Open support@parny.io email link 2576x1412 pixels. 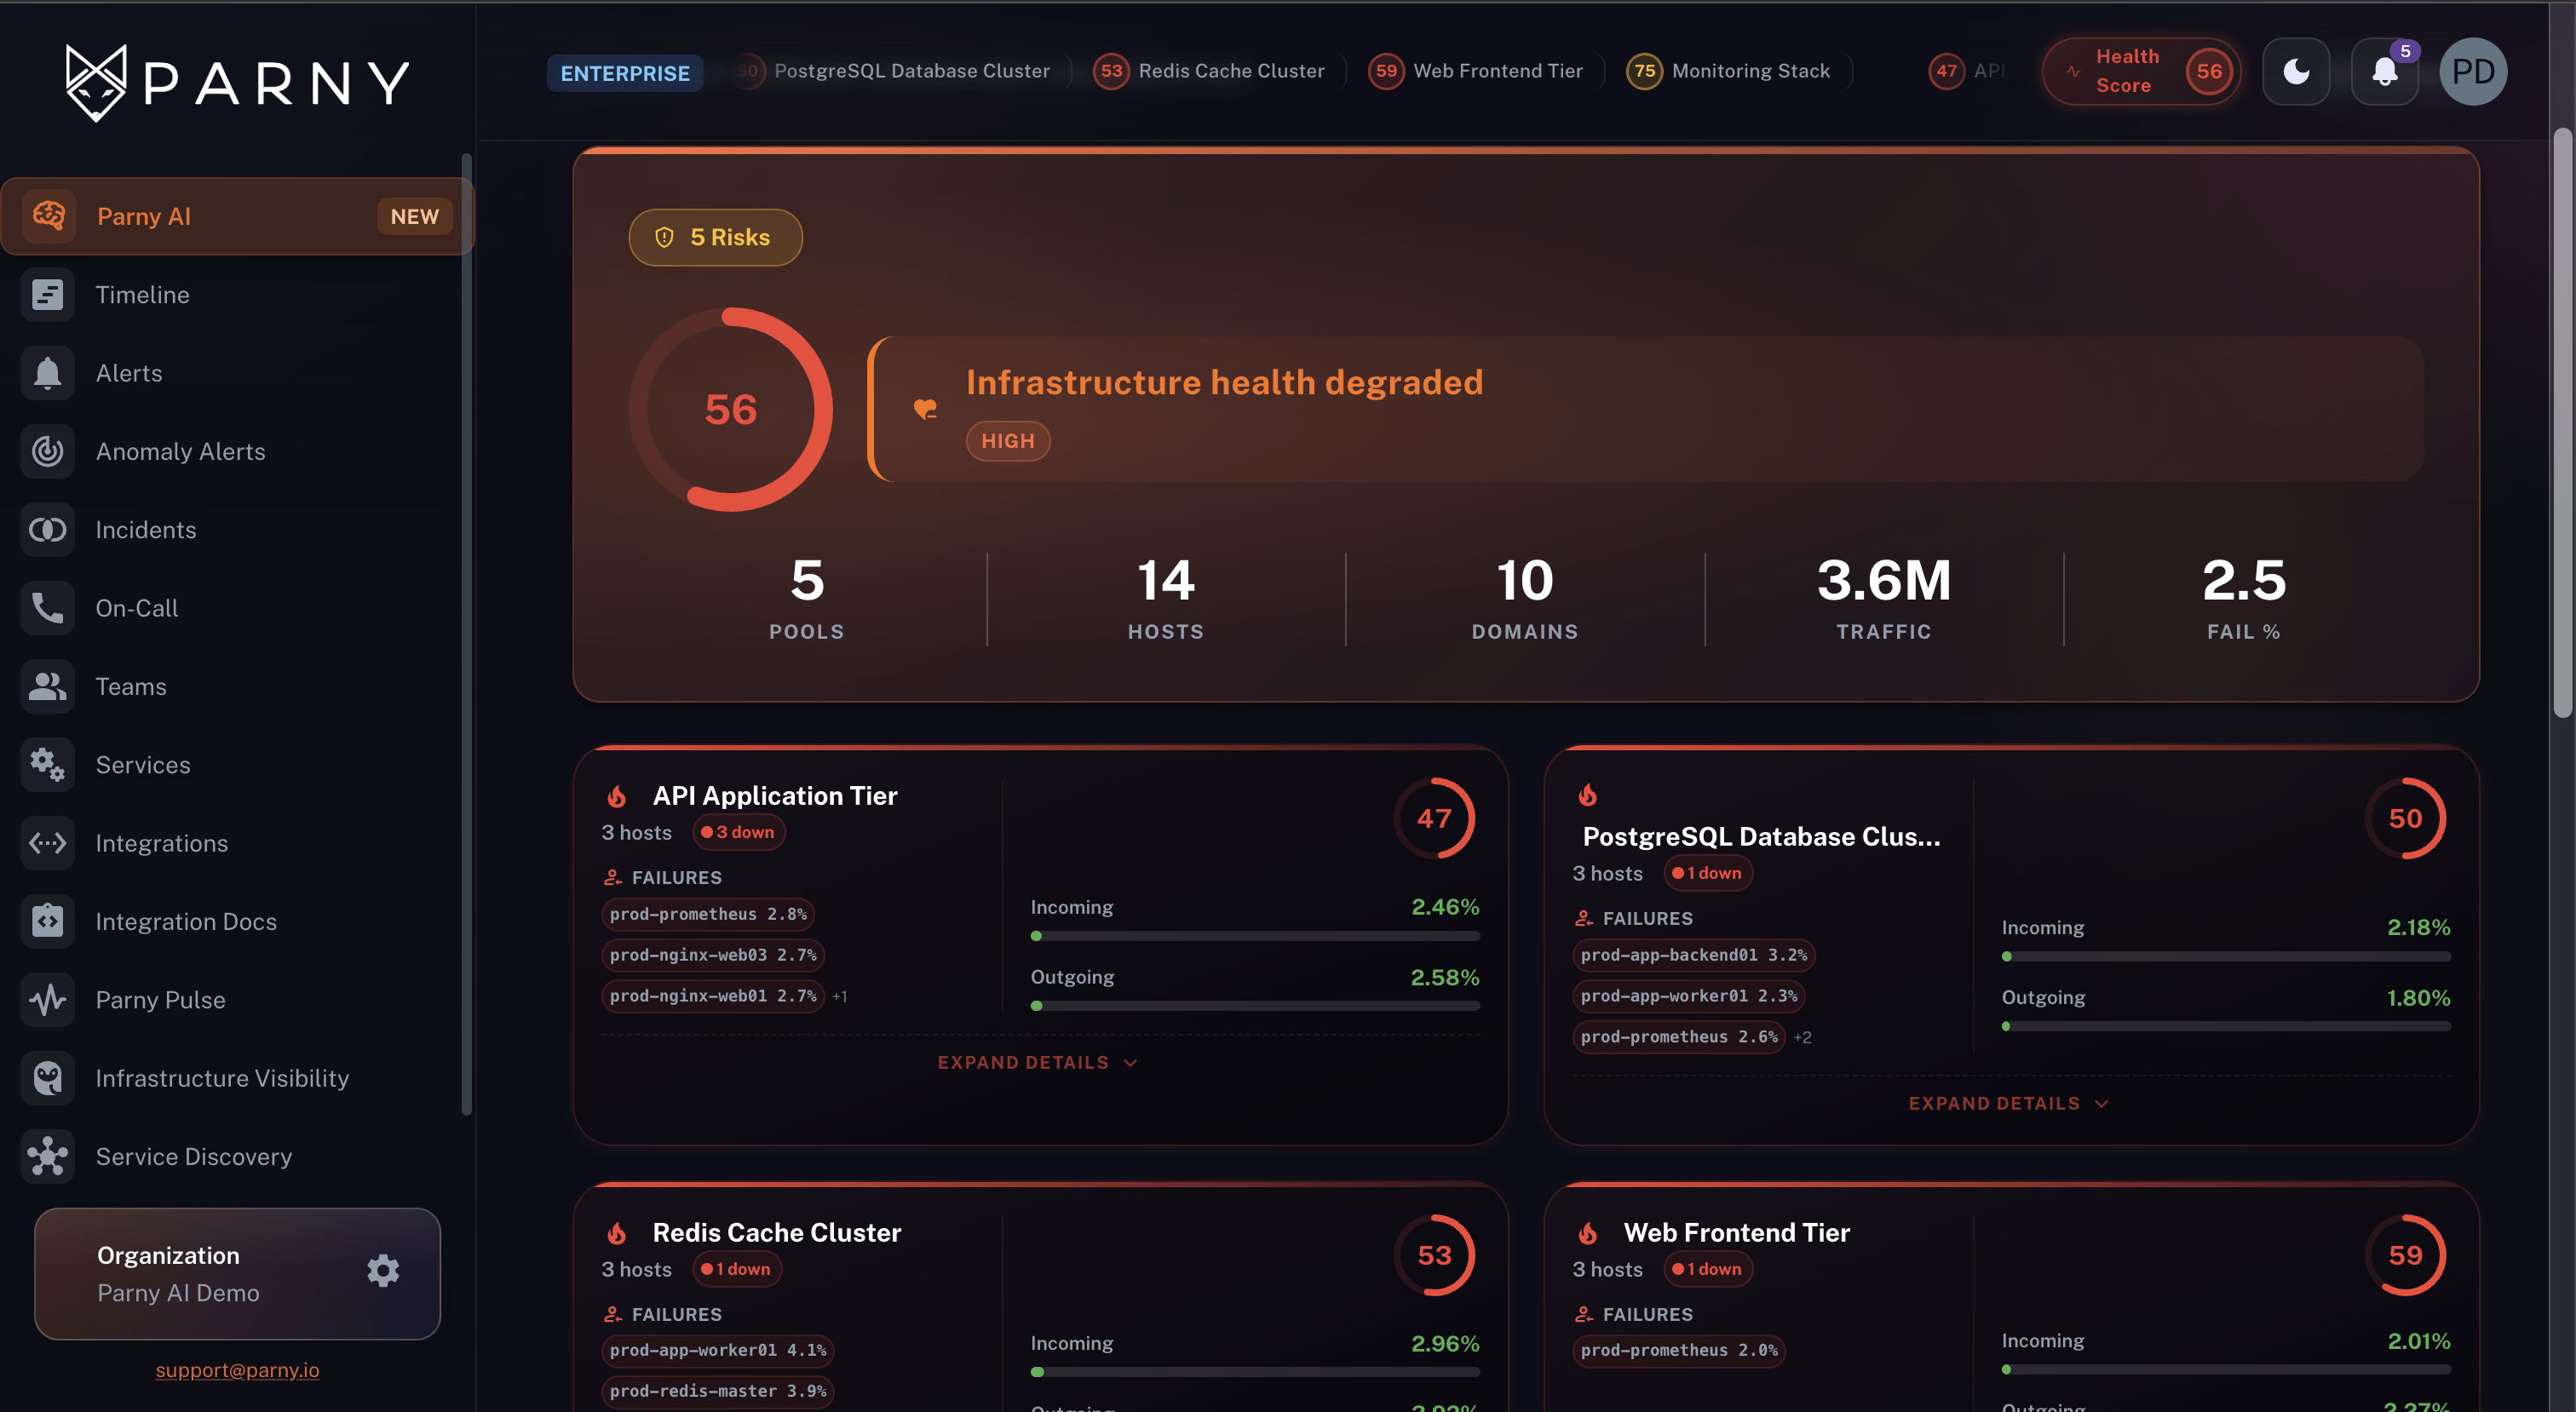point(237,1369)
